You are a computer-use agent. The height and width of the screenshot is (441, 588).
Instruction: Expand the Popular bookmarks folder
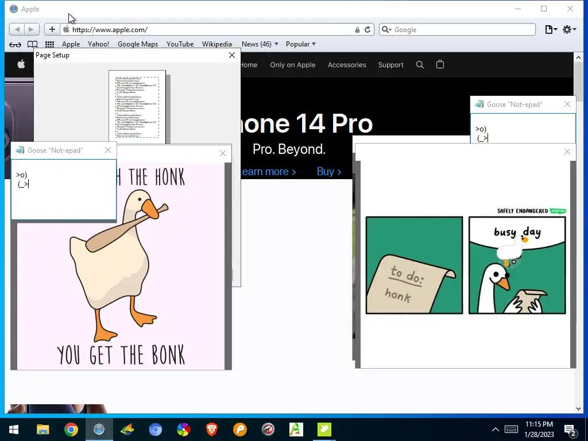click(301, 44)
